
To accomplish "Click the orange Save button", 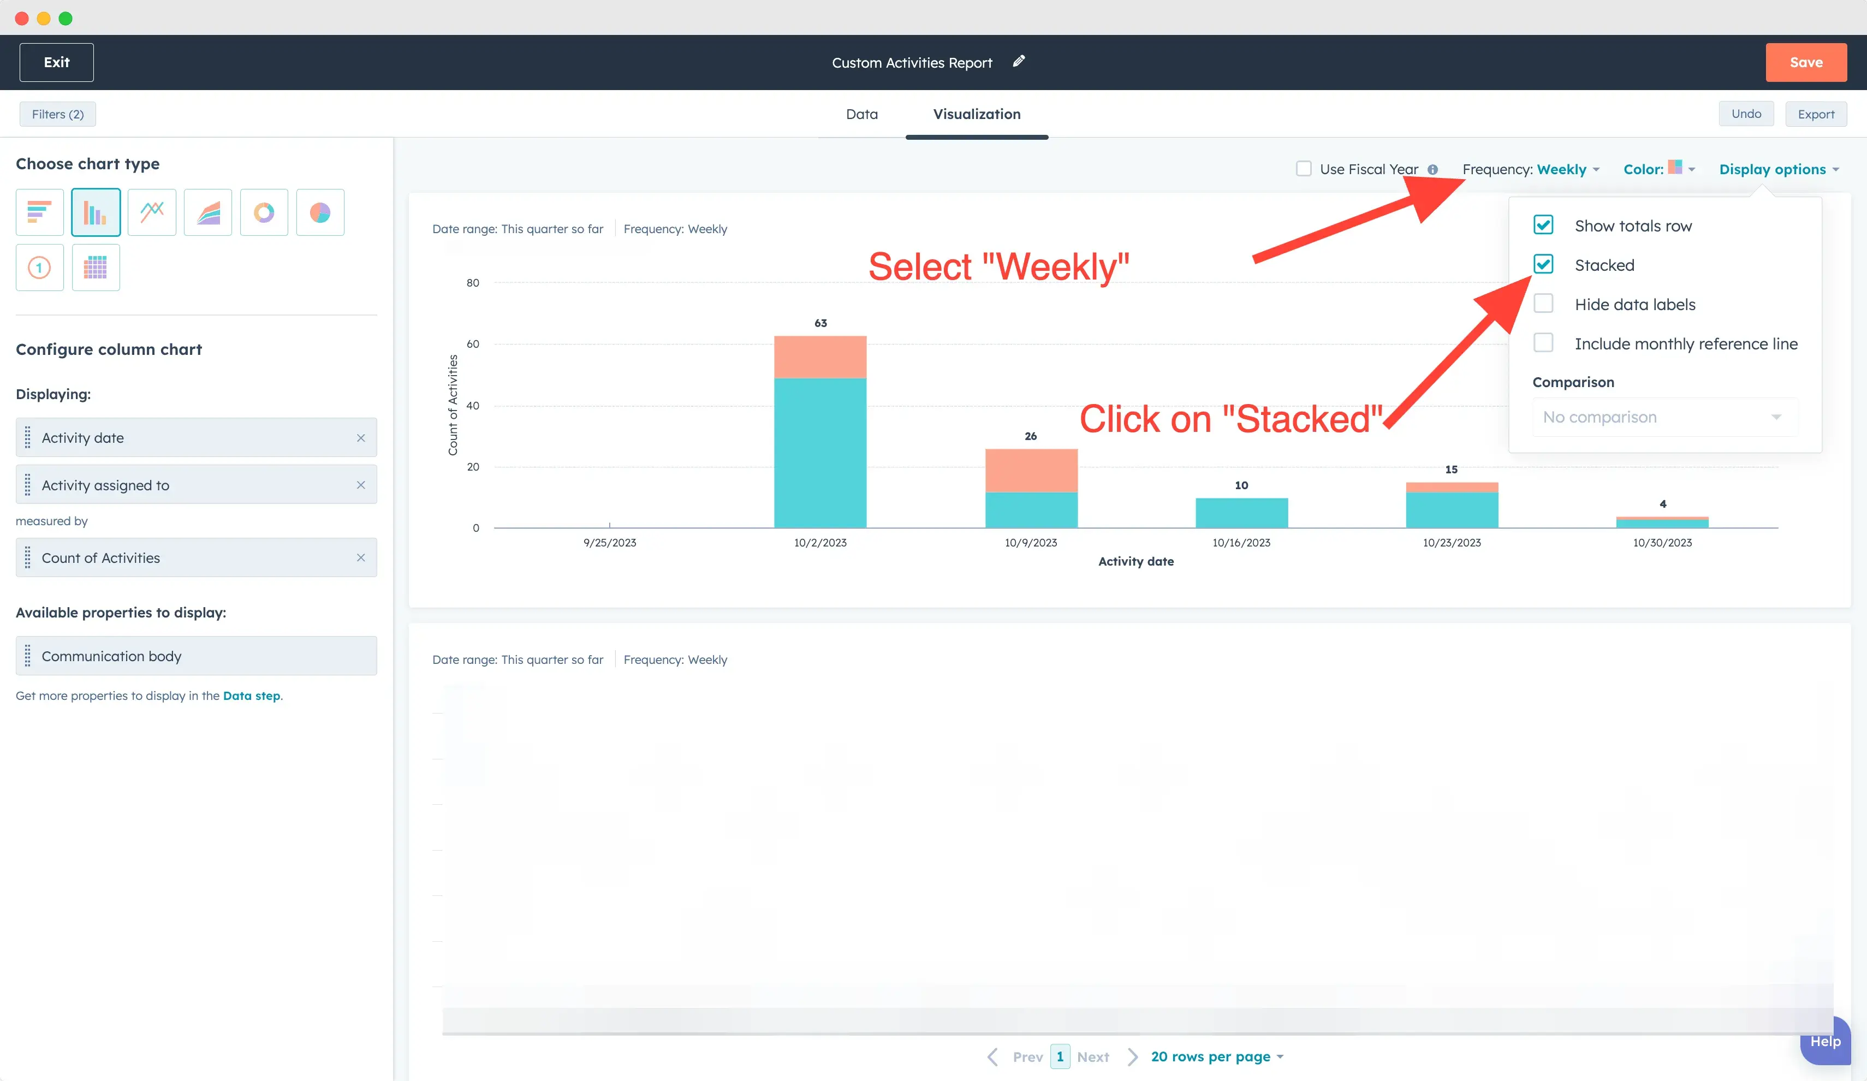I will click(x=1805, y=62).
